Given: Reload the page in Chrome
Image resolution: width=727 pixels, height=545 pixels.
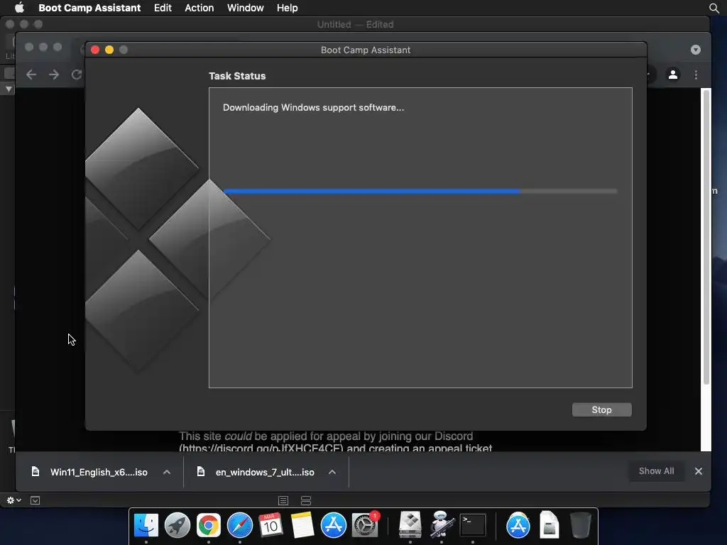Looking at the screenshot, I should pos(77,75).
